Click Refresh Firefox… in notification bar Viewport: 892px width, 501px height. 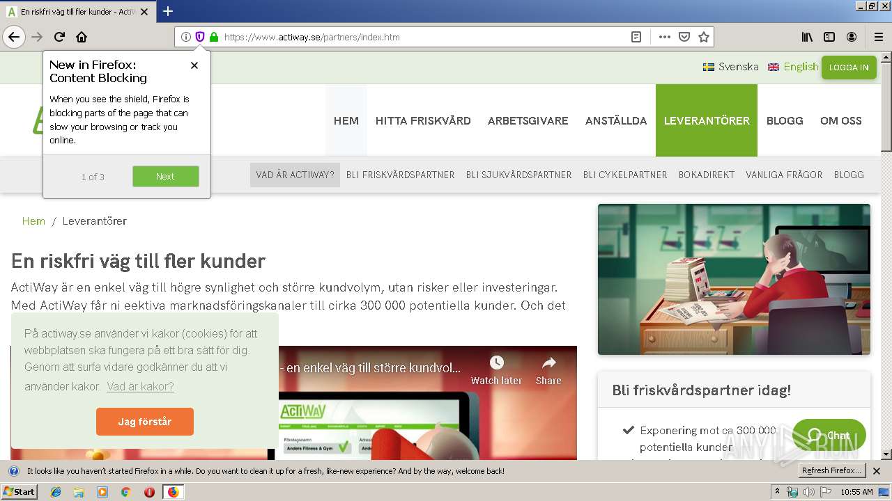(x=832, y=471)
